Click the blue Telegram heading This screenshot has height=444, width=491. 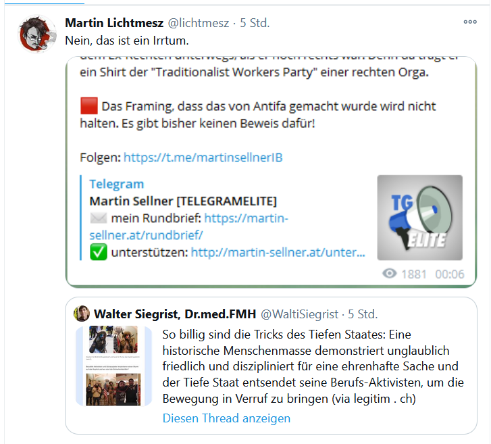coord(116,184)
